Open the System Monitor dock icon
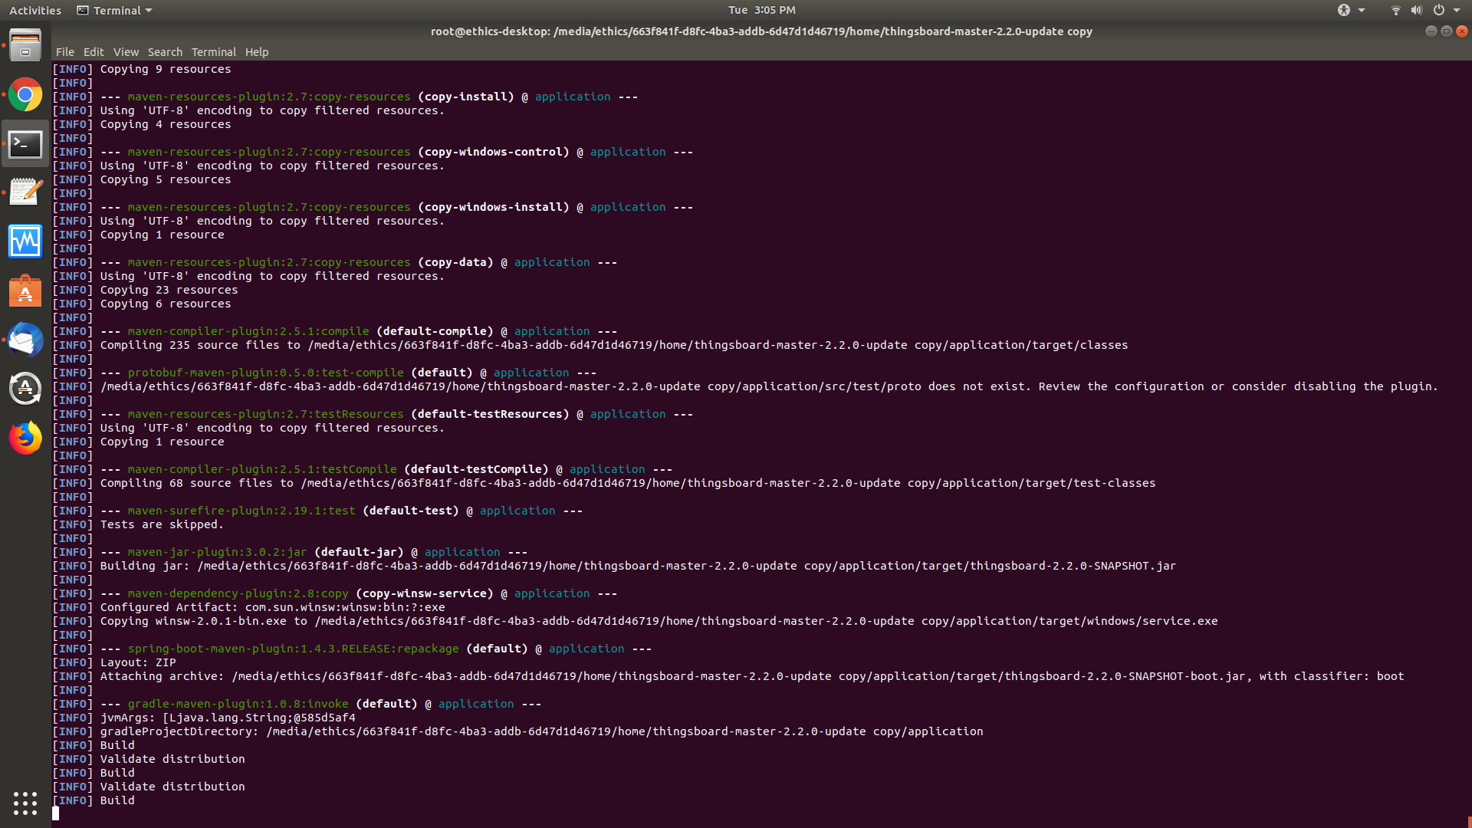This screenshot has height=828, width=1472. click(x=25, y=242)
